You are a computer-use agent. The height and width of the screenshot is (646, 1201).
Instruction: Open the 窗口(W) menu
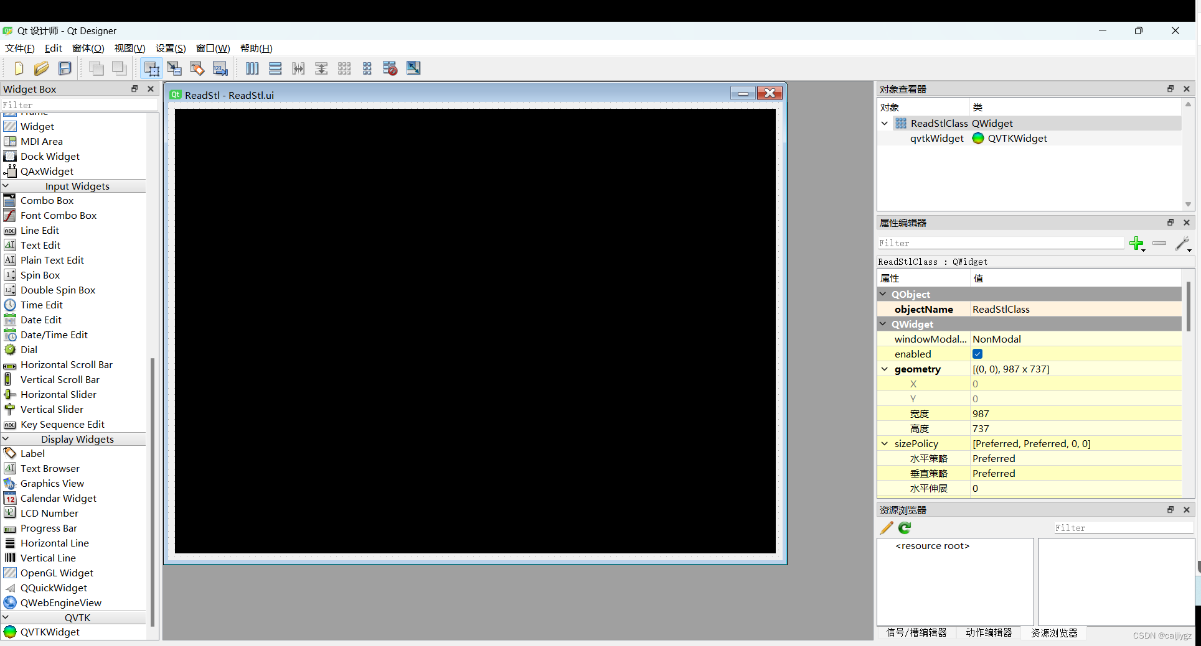click(212, 48)
